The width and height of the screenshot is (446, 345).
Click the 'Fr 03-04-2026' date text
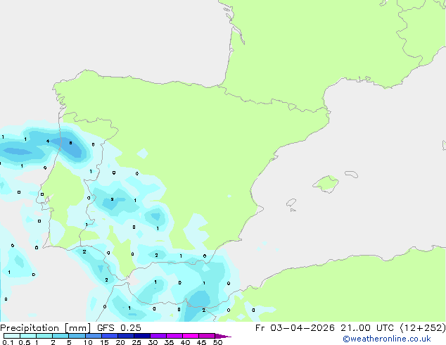point(295,328)
